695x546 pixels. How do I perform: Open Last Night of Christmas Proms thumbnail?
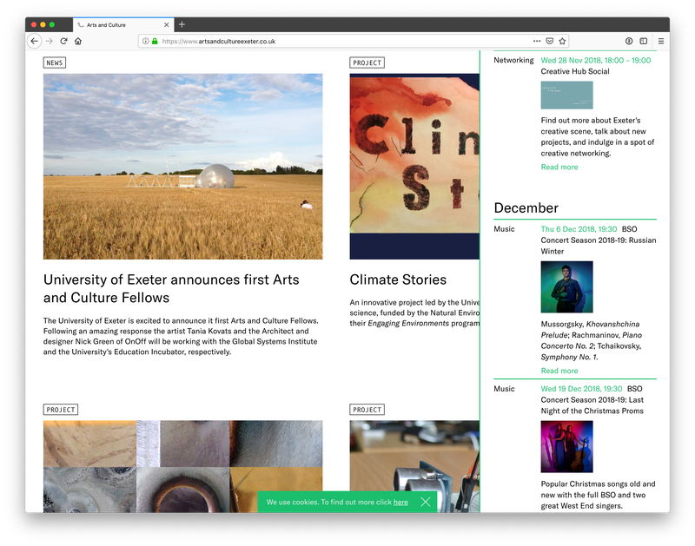567,446
